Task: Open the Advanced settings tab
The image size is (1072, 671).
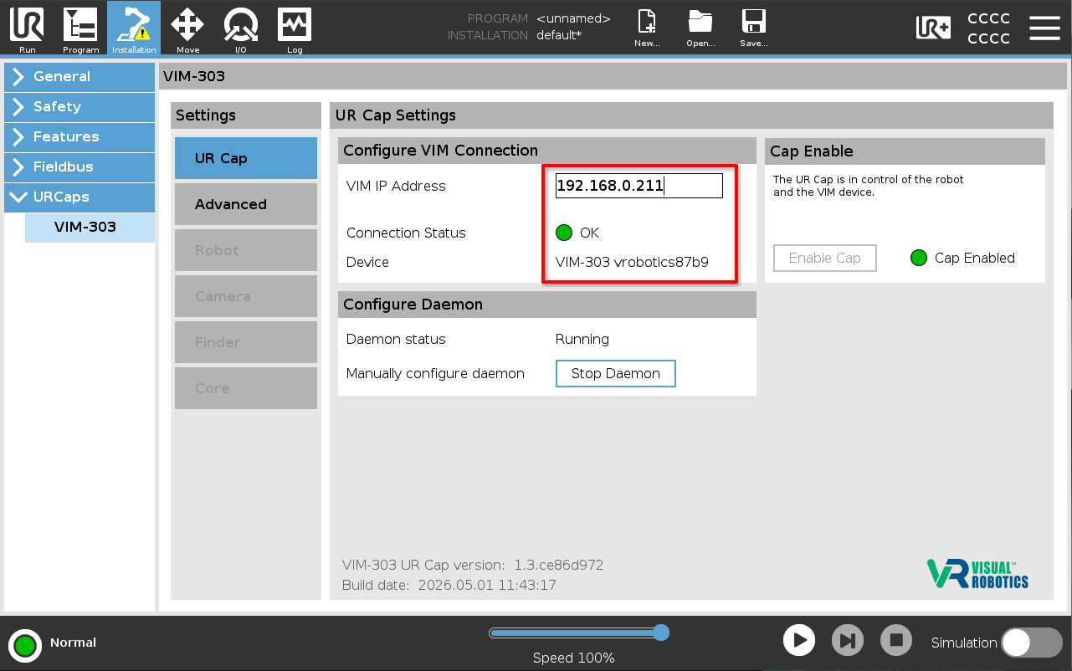Action: (246, 204)
